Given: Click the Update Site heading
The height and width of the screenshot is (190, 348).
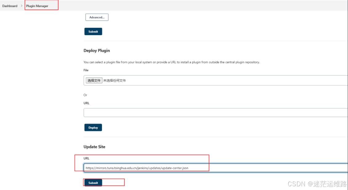Looking at the screenshot, I should (94, 147).
